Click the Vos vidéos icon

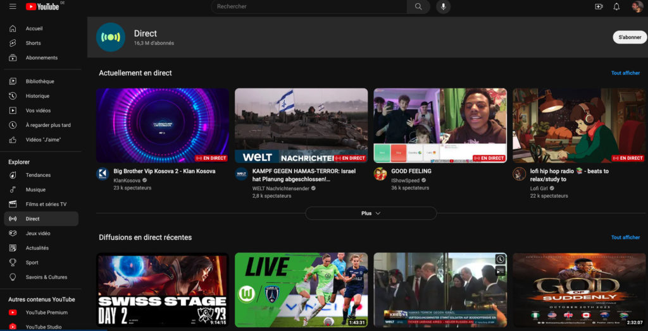(13, 111)
